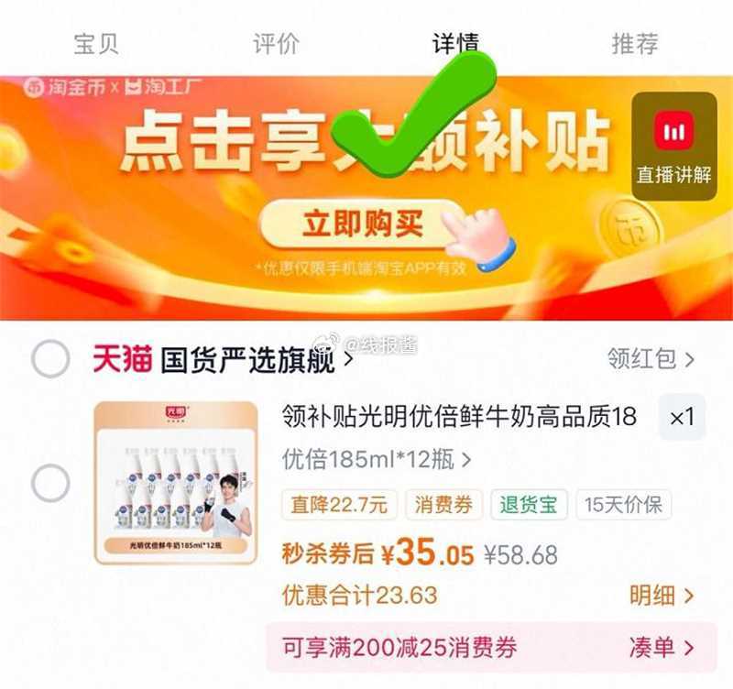Image resolution: width=733 pixels, height=689 pixels.
Task: Switch to the 评价 tab
Action: coord(276,44)
